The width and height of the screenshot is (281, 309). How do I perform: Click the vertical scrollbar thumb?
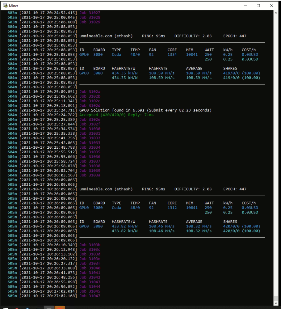click(276, 298)
